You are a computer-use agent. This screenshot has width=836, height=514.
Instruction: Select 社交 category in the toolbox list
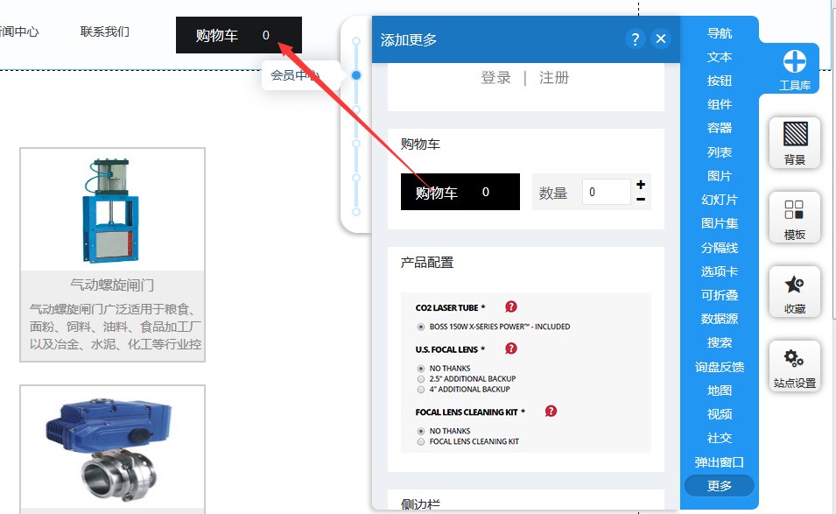point(720,439)
